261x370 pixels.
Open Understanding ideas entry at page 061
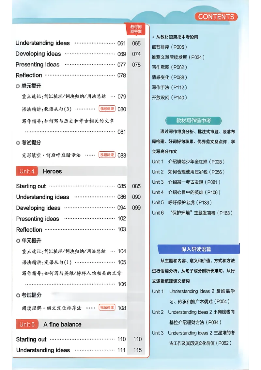71,43
